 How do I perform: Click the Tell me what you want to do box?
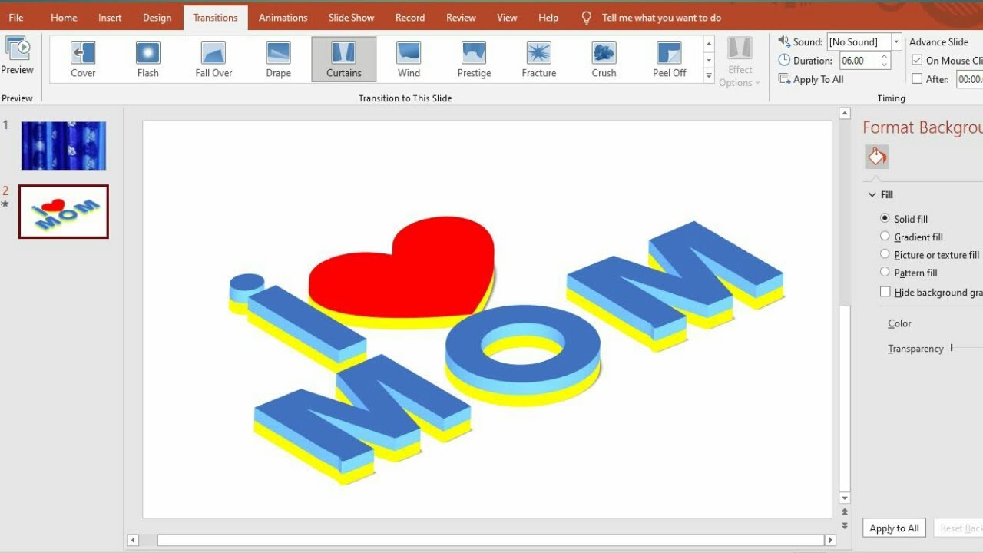point(661,18)
